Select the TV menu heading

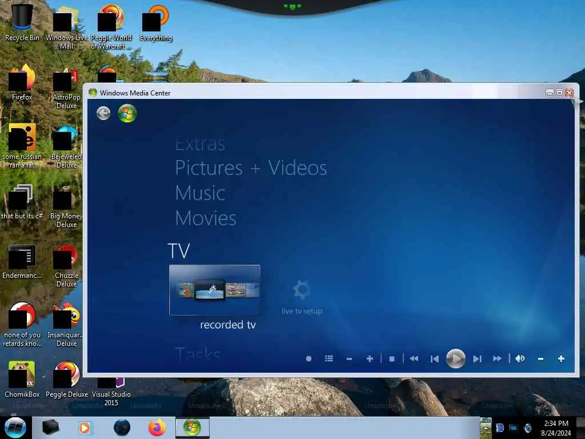pyautogui.click(x=179, y=251)
